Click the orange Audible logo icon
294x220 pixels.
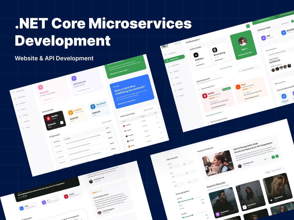(x=71, y=112)
